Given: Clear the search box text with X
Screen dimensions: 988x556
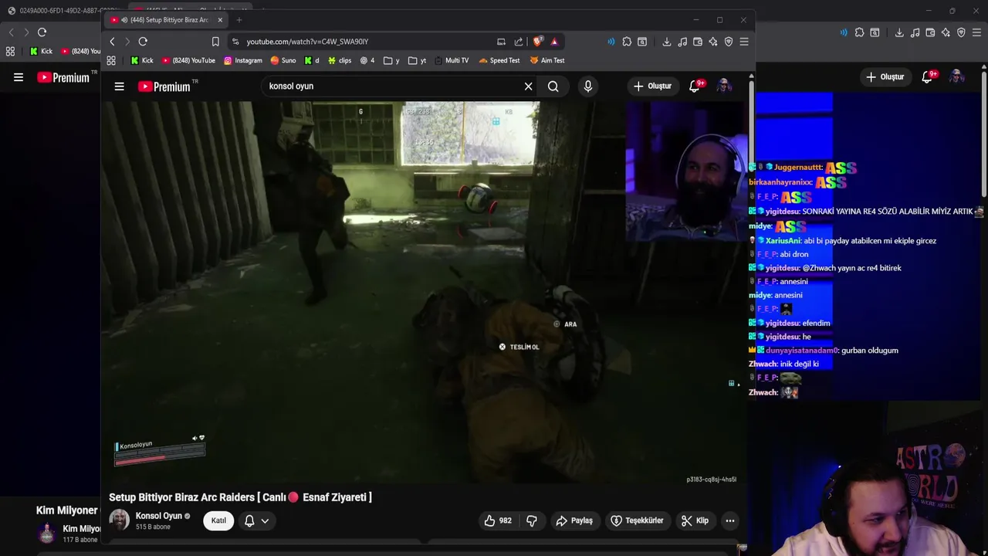Looking at the screenshot, I should [x=529, y=86].
